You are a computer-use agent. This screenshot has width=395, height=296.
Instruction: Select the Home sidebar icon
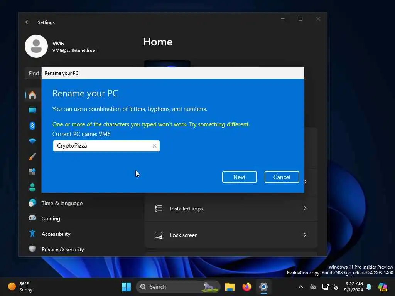click(x=32, y=95)
